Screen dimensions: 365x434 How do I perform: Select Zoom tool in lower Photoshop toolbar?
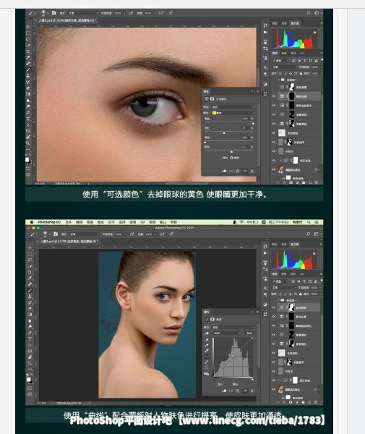click(x=30, y=363)
